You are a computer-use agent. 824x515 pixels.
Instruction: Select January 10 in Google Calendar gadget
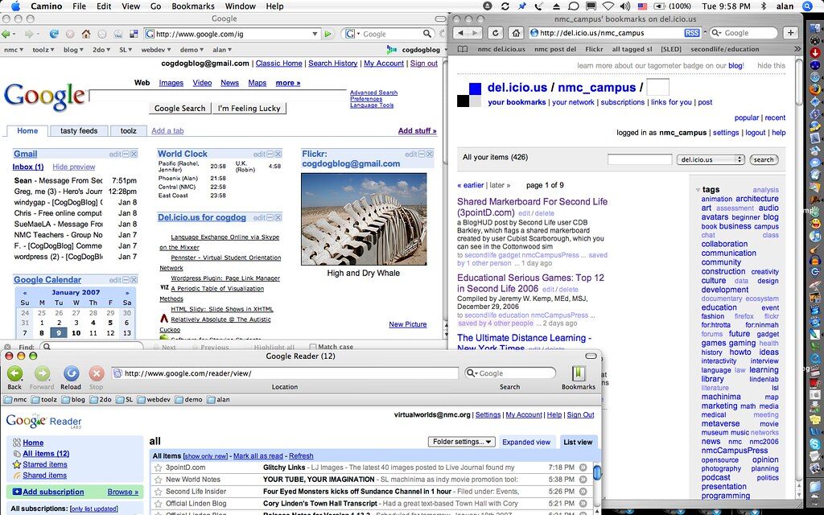[x=76, y=332]
